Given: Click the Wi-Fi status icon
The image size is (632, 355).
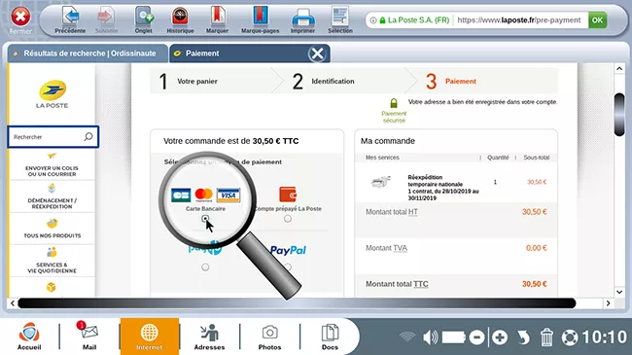Looking at the screenshot, I should coord(407,337).
